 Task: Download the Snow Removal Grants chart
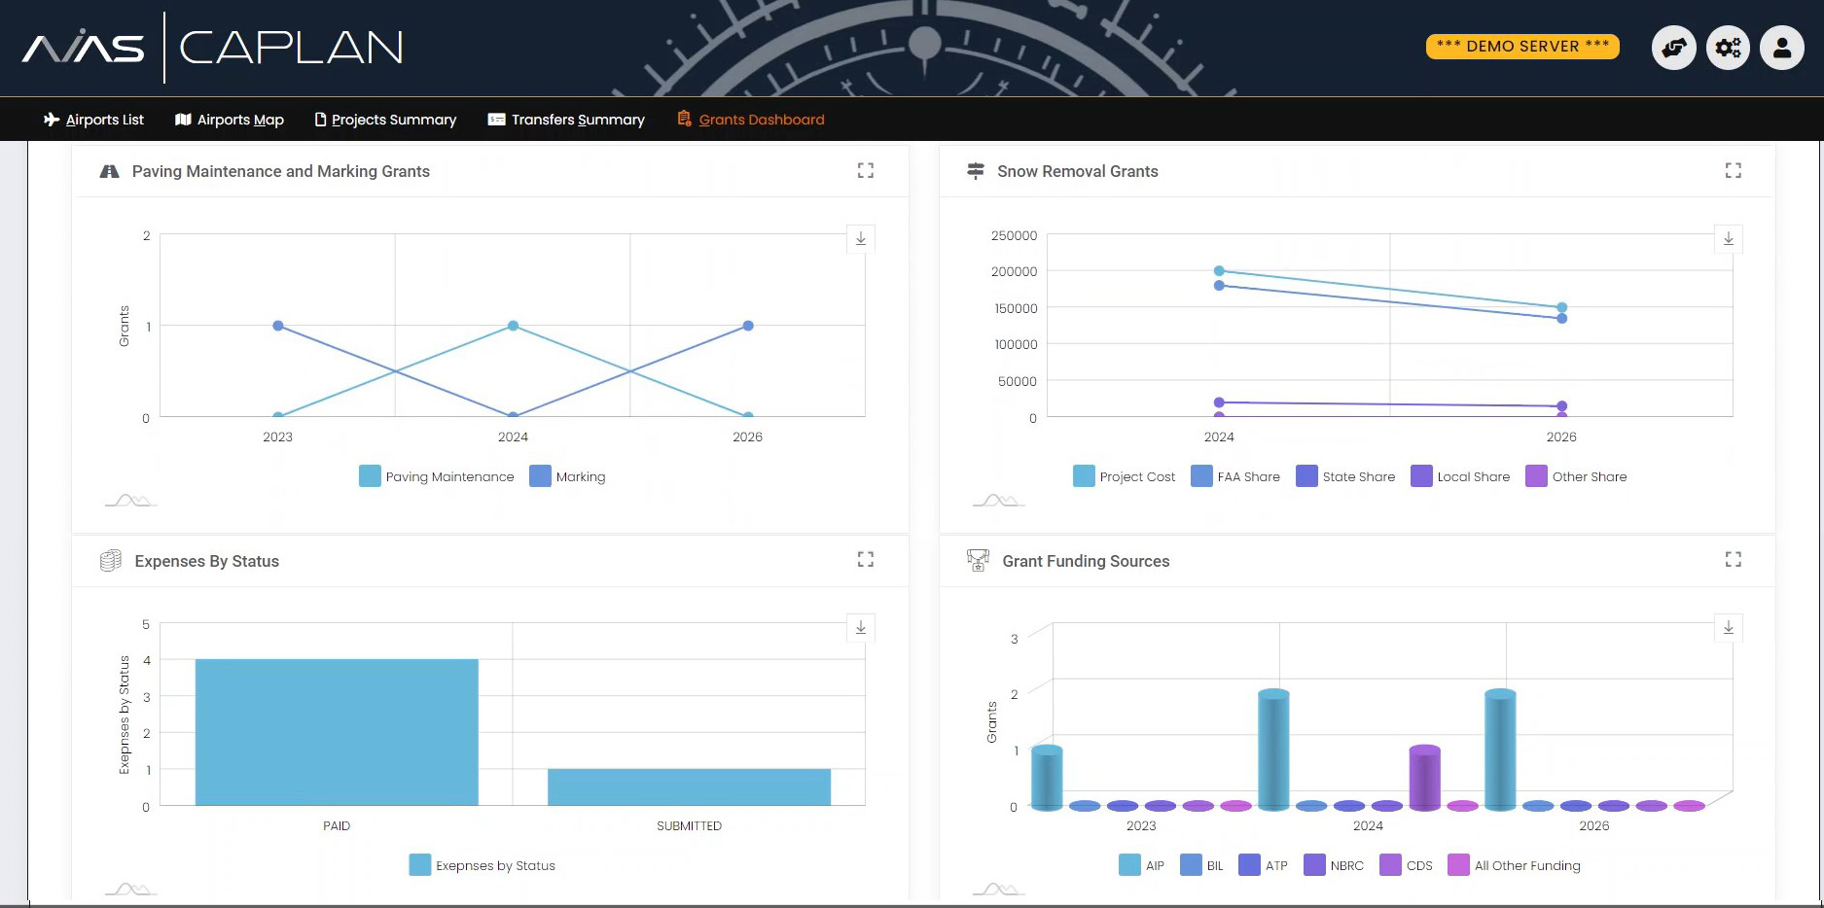pyautogui.click(x=1729, y=238)
